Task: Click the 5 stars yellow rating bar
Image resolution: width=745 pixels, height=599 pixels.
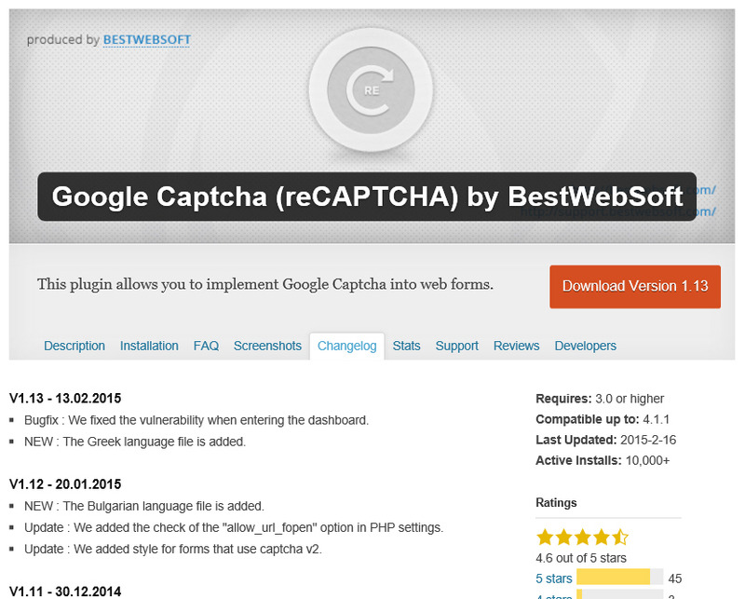Action: point(614,579)
